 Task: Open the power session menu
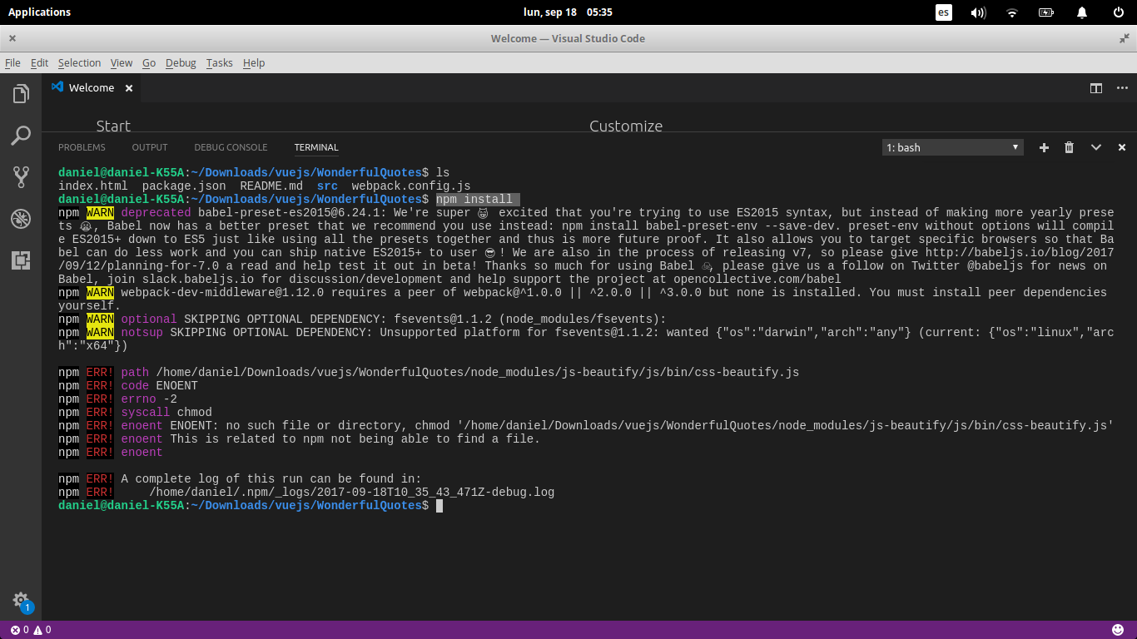click(x=1118, y=12)
